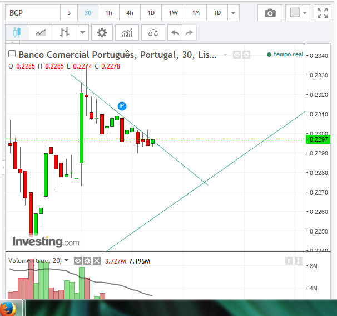Open main series settings gear in legend
The height and width of the screenshot is (316, 337).
click(246, 55)
